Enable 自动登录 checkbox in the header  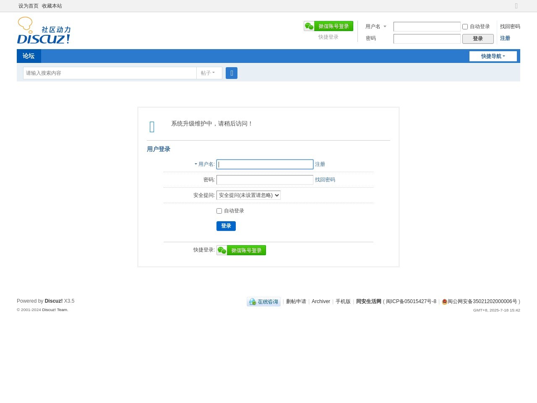click(465, 26)
